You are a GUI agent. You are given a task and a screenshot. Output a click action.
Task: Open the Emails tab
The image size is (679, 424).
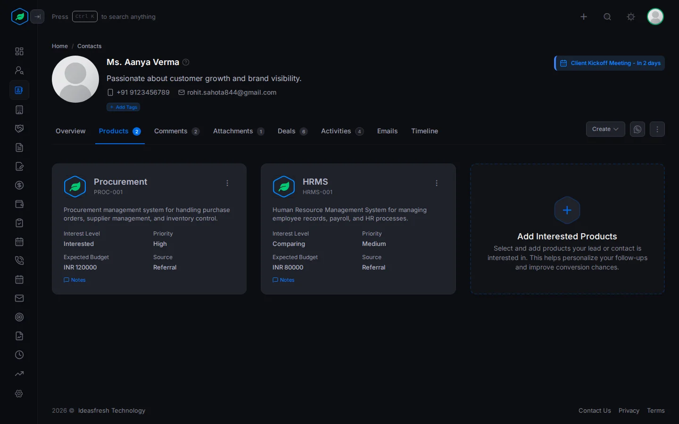click(388, 131)
